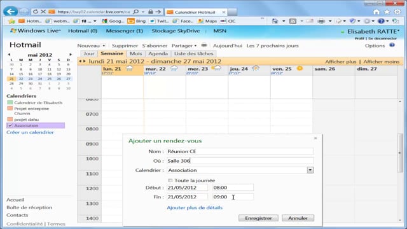Click the Où field containing Salle 306

click(240, 161)
